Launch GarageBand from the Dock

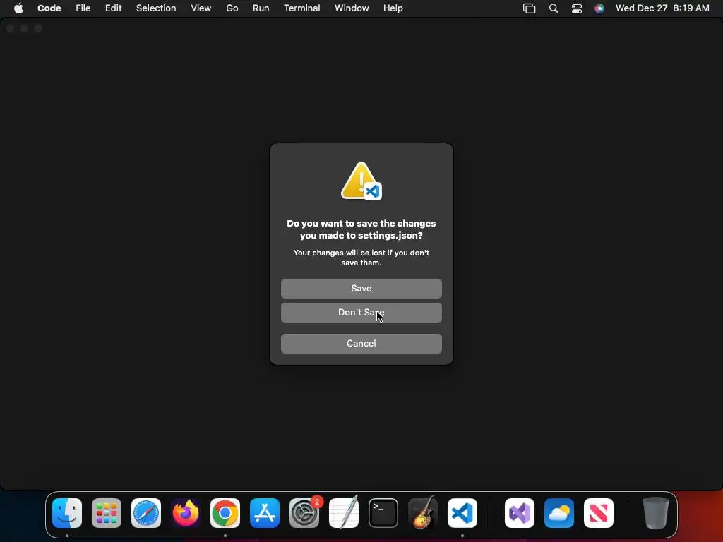tap(423, 512)
